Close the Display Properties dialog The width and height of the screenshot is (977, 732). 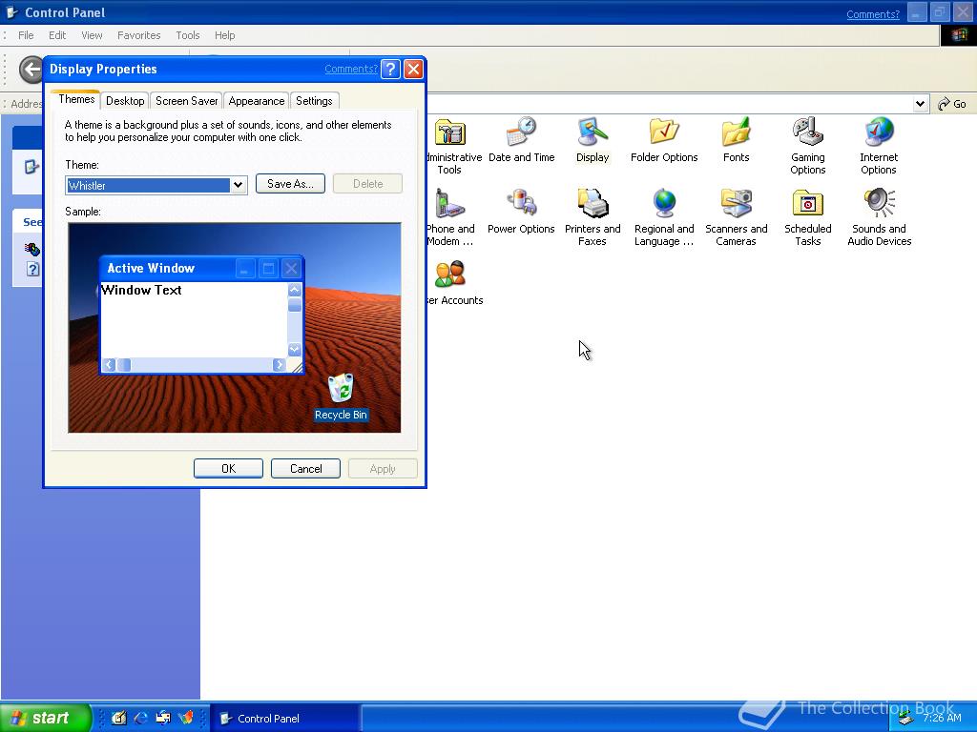point(413,69)
